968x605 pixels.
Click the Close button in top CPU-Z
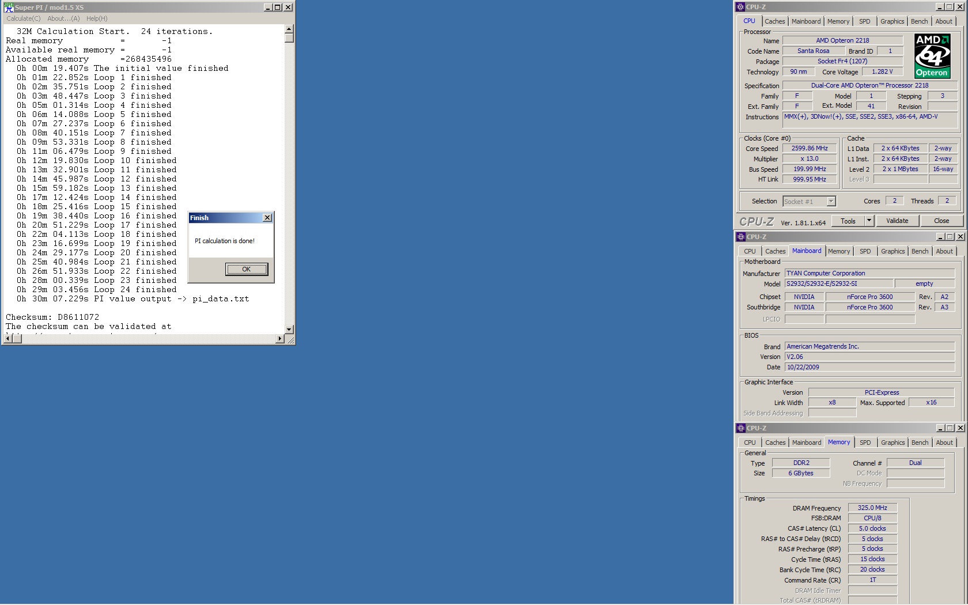pyautogui.click(x=941, y=221)
